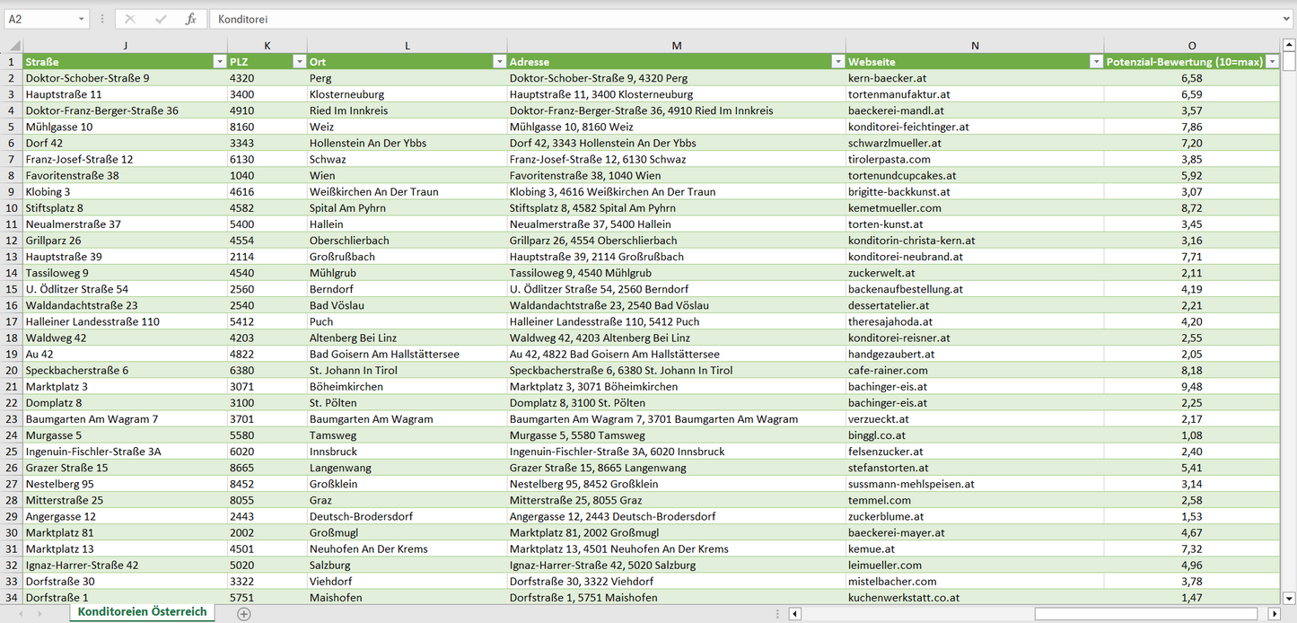Click horizontal scrollbar right arrow
Viewport: 1297px width, 623px height.
coord(1274,614)
